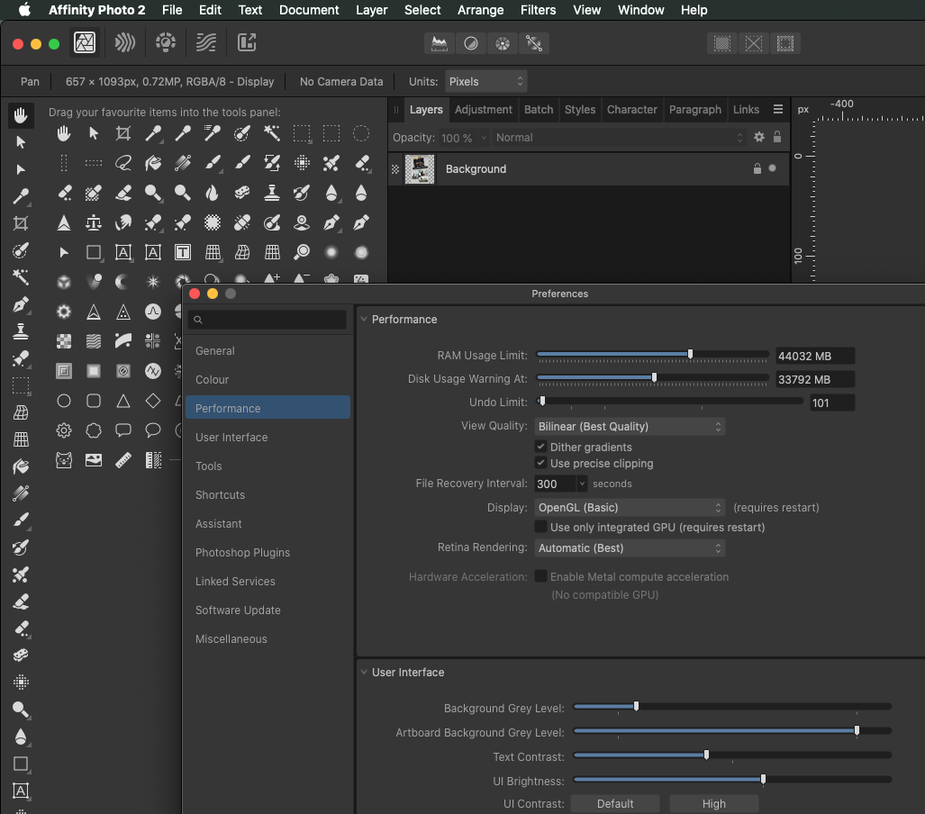Click the RAM Usage Limit slider handle
Screen dimensions: 925x814
(691, 355)
